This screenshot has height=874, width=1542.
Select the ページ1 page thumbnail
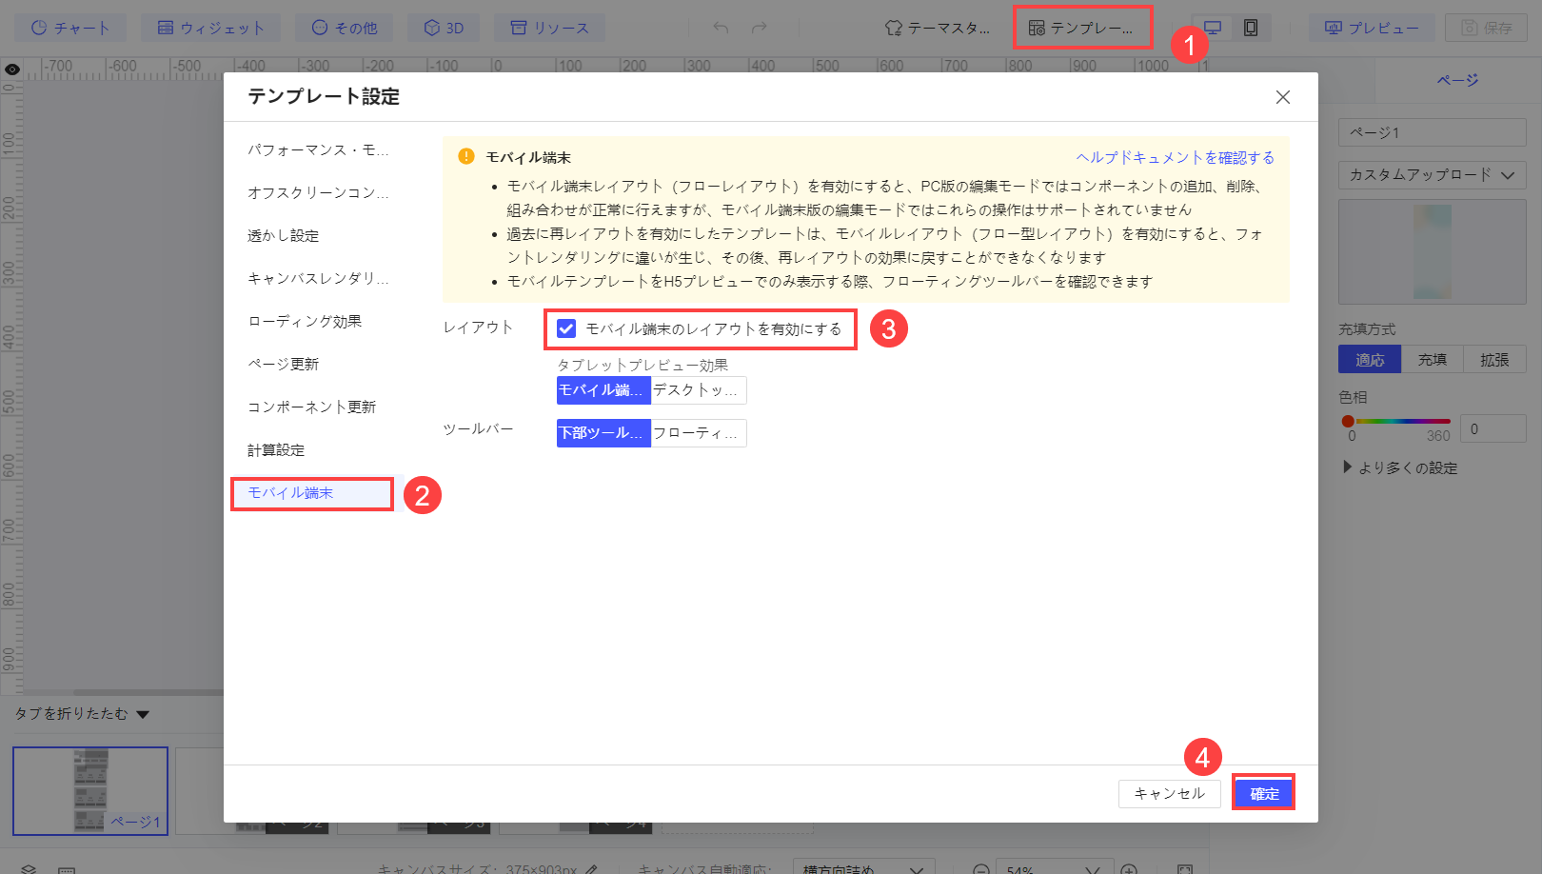point(89,790)
